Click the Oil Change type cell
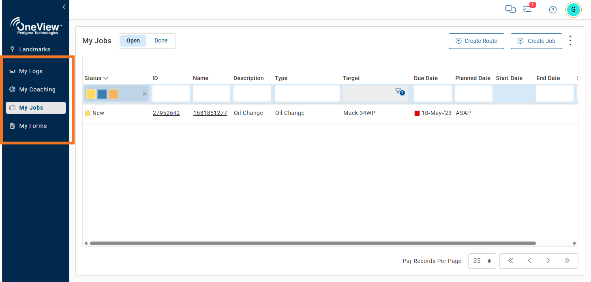The width and height of the screenshot is (591, 282). point(290,113)
